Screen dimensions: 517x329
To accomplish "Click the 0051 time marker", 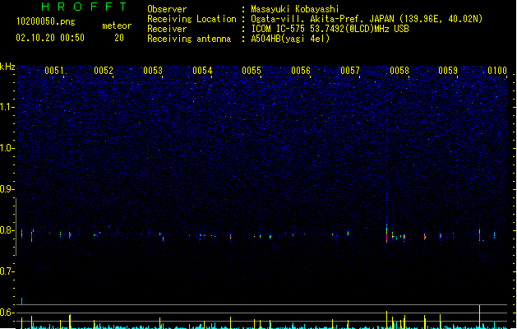I will (54, 71).
